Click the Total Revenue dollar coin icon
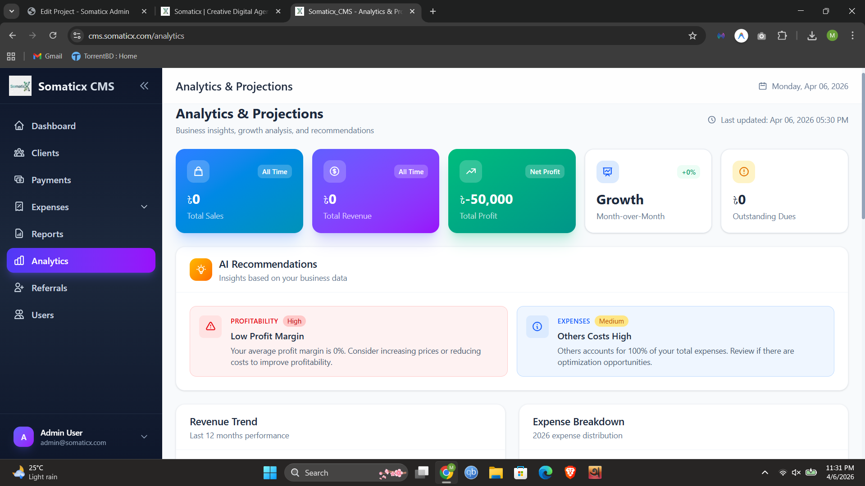865x486 pixels. coord(334,171)
